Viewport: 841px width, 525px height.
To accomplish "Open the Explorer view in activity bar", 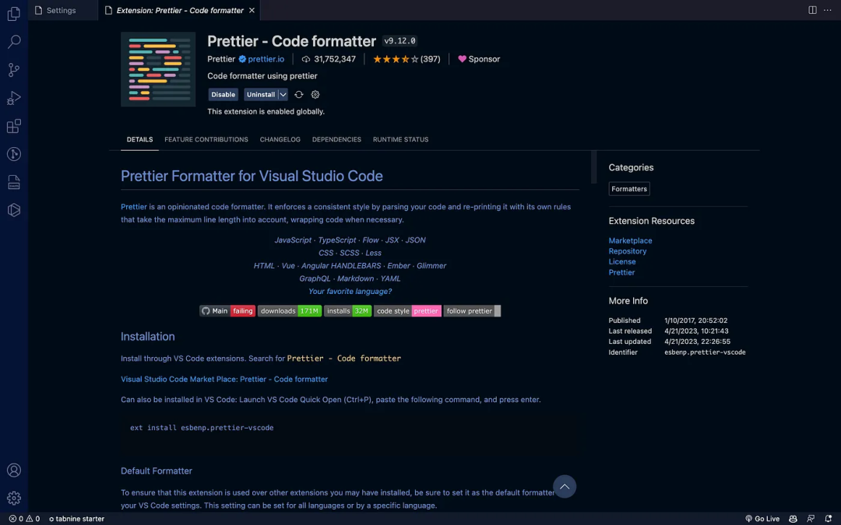I will coord(14,13).
